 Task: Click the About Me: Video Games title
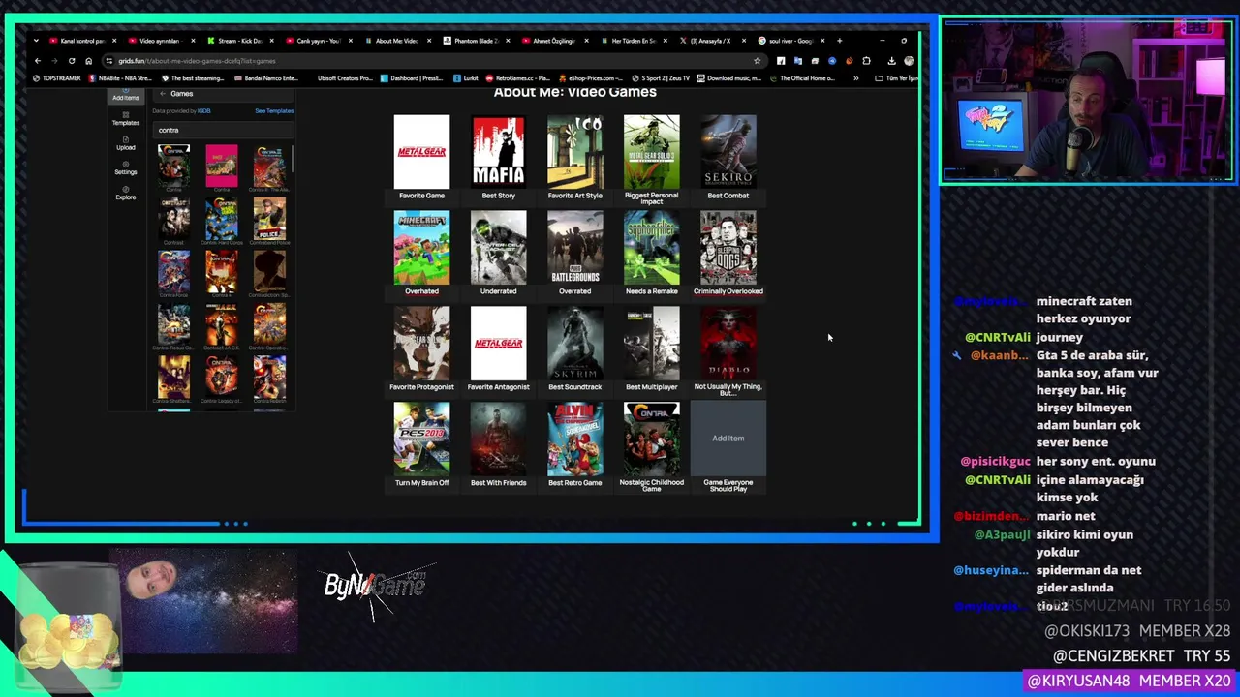[575, 92]
